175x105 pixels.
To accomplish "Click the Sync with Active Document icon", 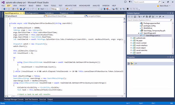I will [x=144, y=17].
